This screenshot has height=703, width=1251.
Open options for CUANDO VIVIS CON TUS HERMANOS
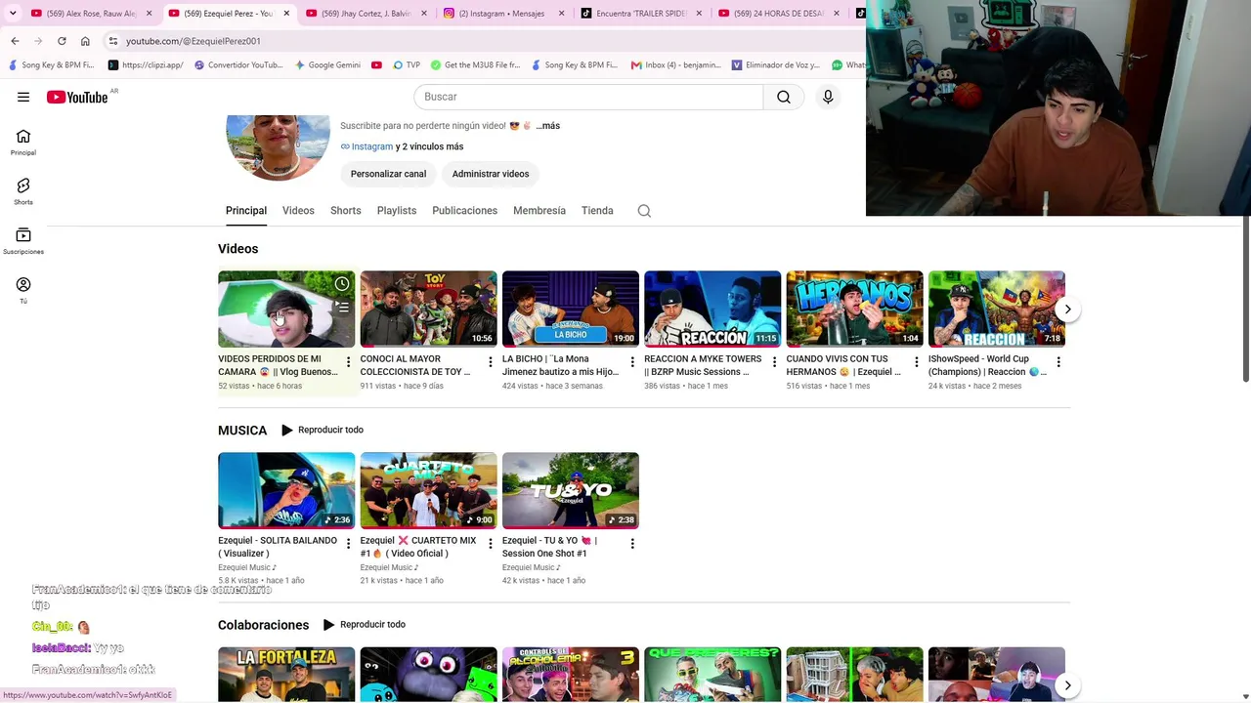coord(917,363)
